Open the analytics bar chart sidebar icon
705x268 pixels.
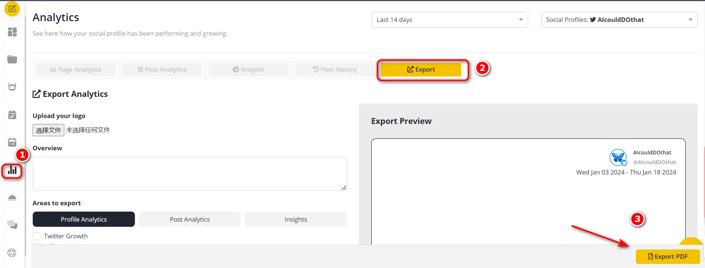point(12,170)
